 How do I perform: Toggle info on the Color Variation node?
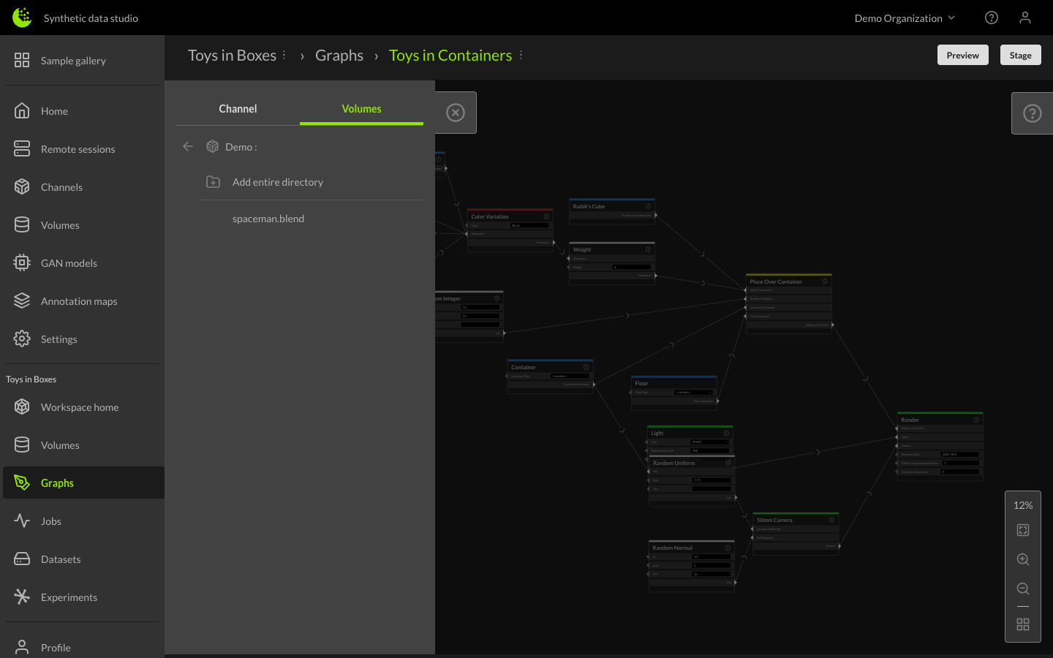pos(546,216)
